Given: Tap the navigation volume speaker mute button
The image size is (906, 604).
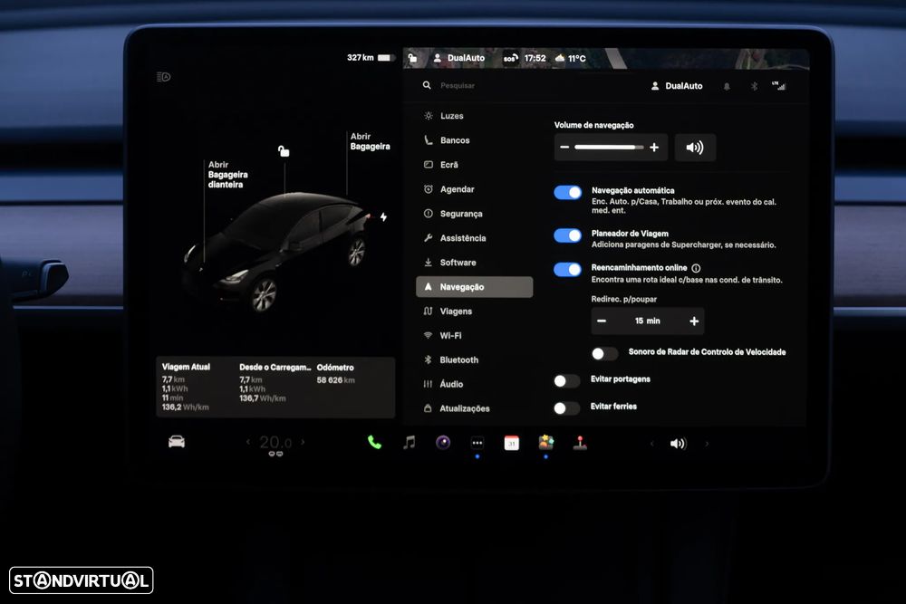Looking at the screenshot, I should tap(695, 148).
